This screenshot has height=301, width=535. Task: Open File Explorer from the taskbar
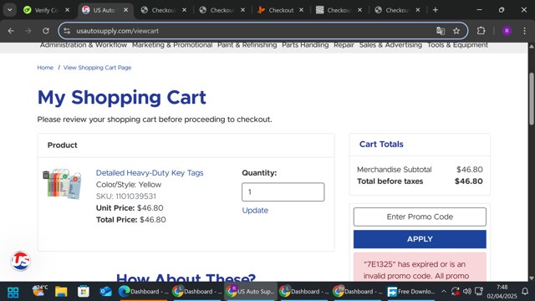[61, 292]
